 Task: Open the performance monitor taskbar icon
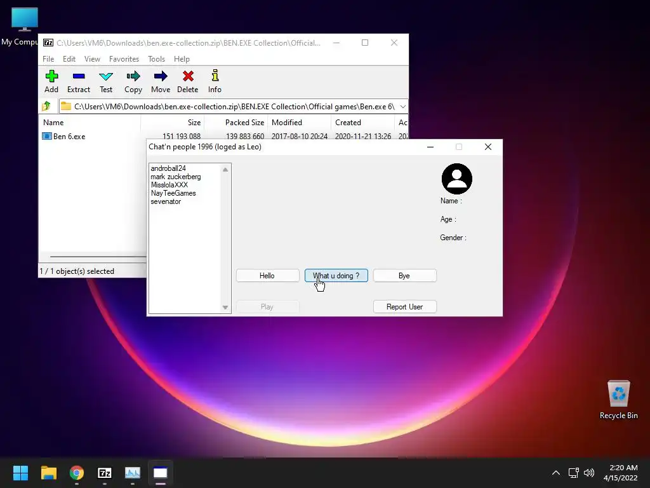[133, 473]
